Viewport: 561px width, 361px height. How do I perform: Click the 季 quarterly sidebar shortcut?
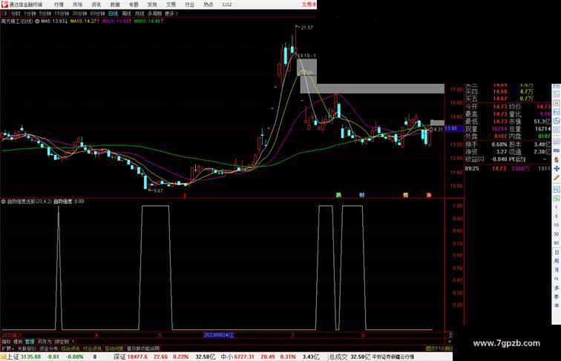[x=557, y=297]
